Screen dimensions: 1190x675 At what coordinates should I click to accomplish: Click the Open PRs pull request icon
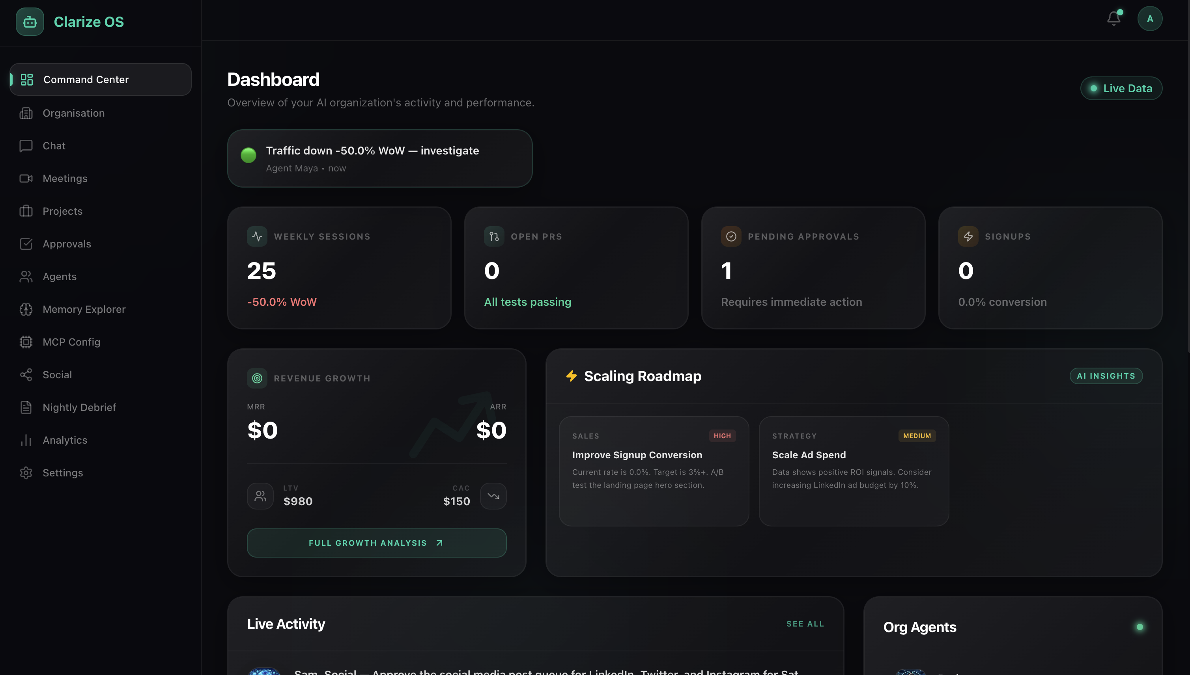[493, 236]
